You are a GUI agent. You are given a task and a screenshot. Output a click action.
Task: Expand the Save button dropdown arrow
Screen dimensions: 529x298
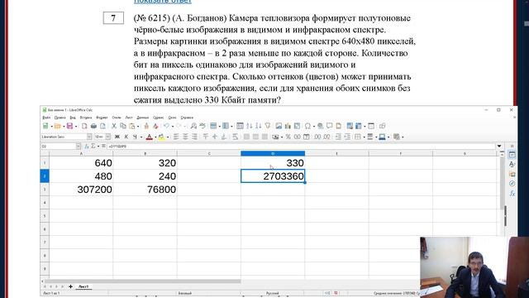click(75, 126)
